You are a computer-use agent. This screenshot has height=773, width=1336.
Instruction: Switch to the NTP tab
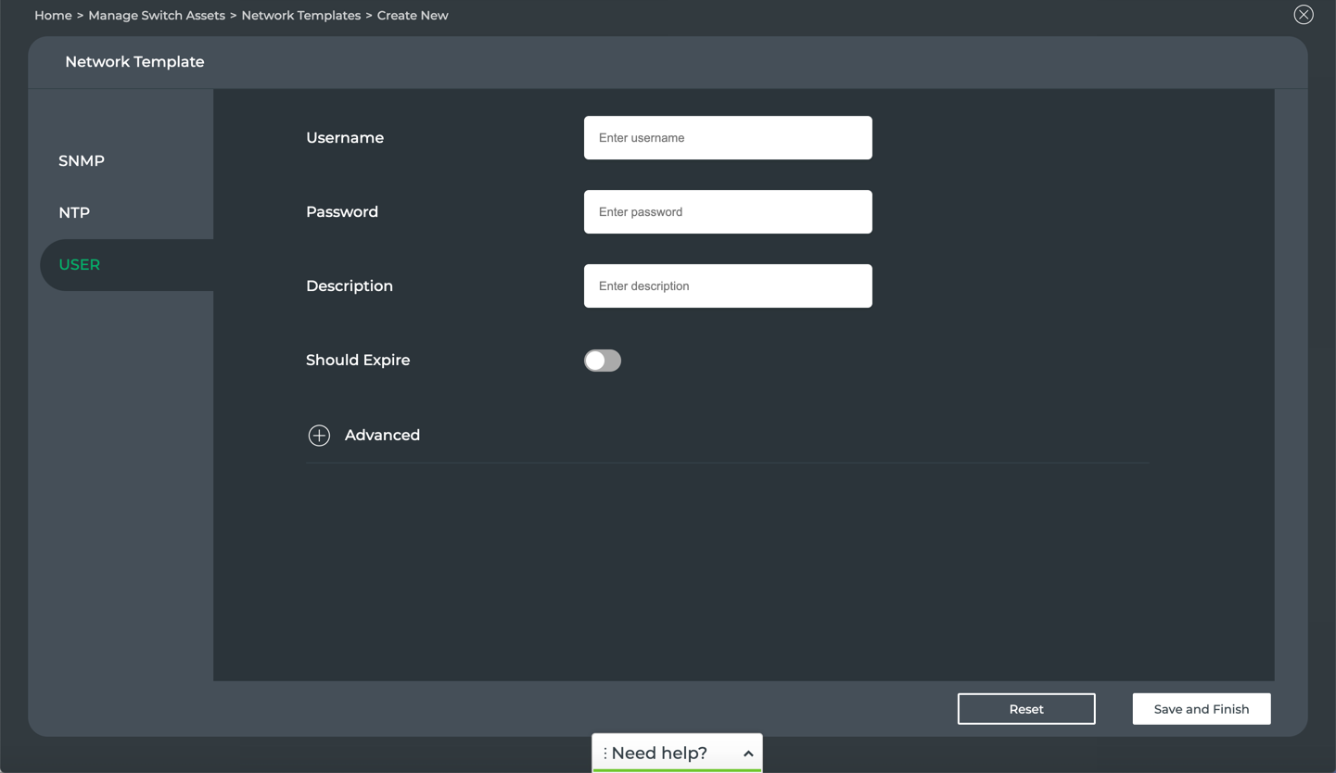tap(74, 213)
